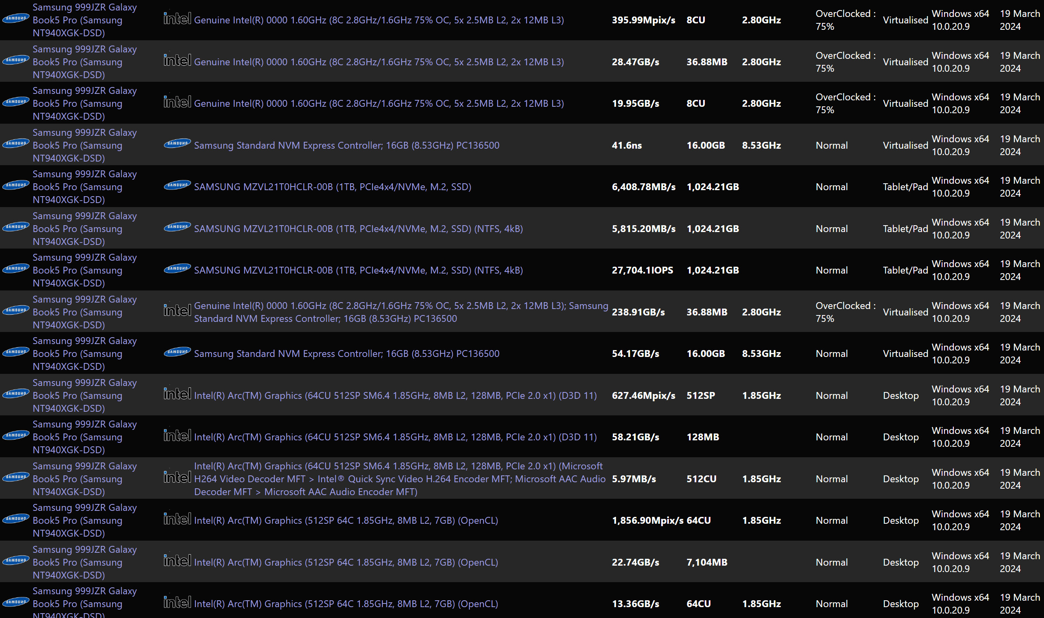The width and height of the screenshot is (1044, 618).
Task: Click Samsung logo beside 41.6ns memory result
Action: click(177, 144)
